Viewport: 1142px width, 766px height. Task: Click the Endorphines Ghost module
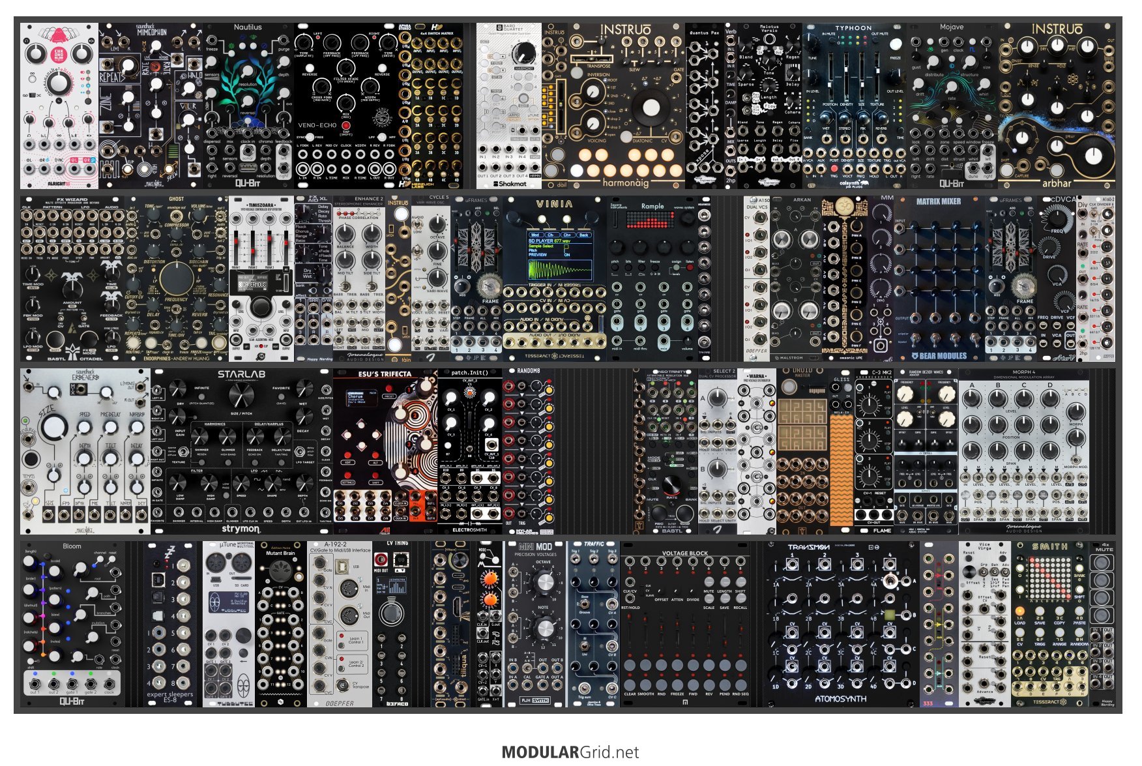click(x=177, y=278)
